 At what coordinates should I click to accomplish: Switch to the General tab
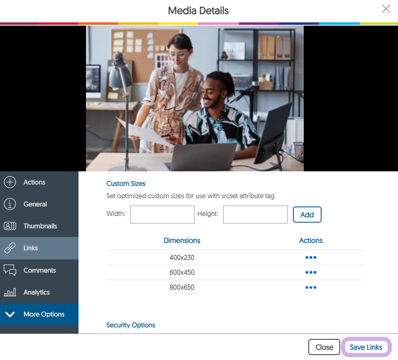39,204
